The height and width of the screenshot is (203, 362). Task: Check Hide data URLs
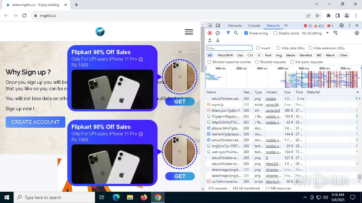[278, 48]
